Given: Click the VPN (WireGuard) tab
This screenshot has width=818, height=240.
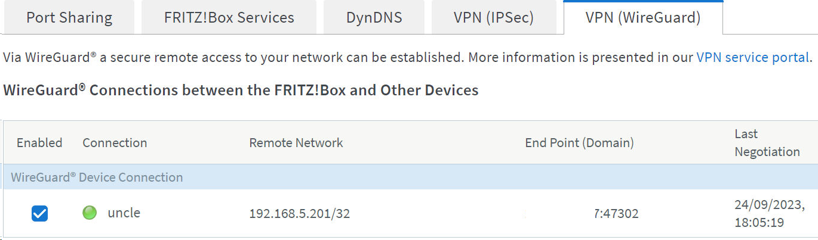Looking at the screenshot, I should pos(642,17).
